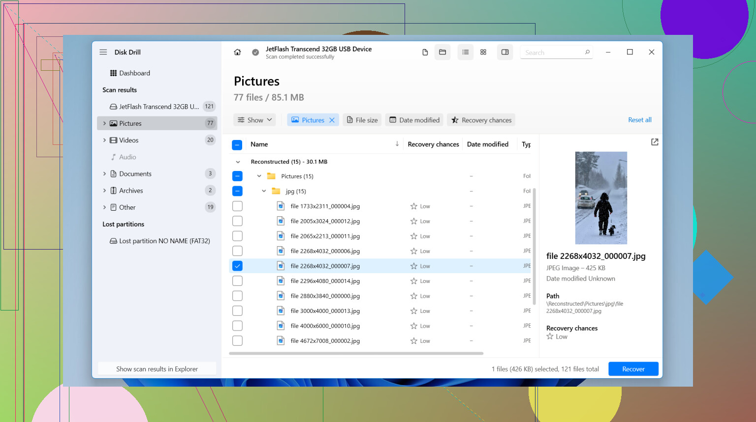Image resolution: width=756 pixels, height=422 pixels.
Task: Click the star icon for file 3000x4000_000013.jpg
Action: [x=414, y=311]
